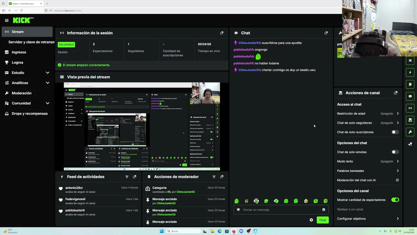417x235 pixels.
Task: Open the Acciones de moderador filter icon
Action: point(214,177)
